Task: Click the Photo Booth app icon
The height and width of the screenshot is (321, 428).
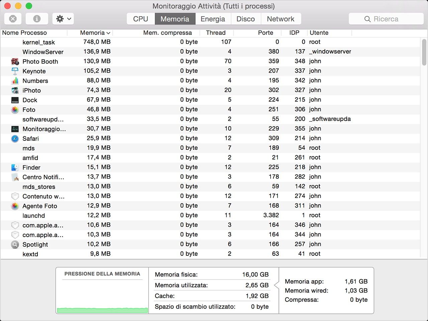Action: pyautogui.click(x=15, y=62)
